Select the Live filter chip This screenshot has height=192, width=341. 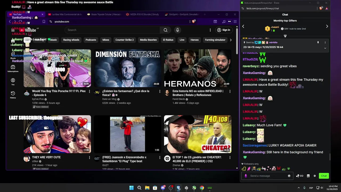point(182,40)
